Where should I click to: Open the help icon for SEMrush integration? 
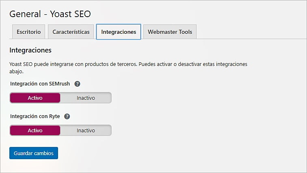pos(77,84)
